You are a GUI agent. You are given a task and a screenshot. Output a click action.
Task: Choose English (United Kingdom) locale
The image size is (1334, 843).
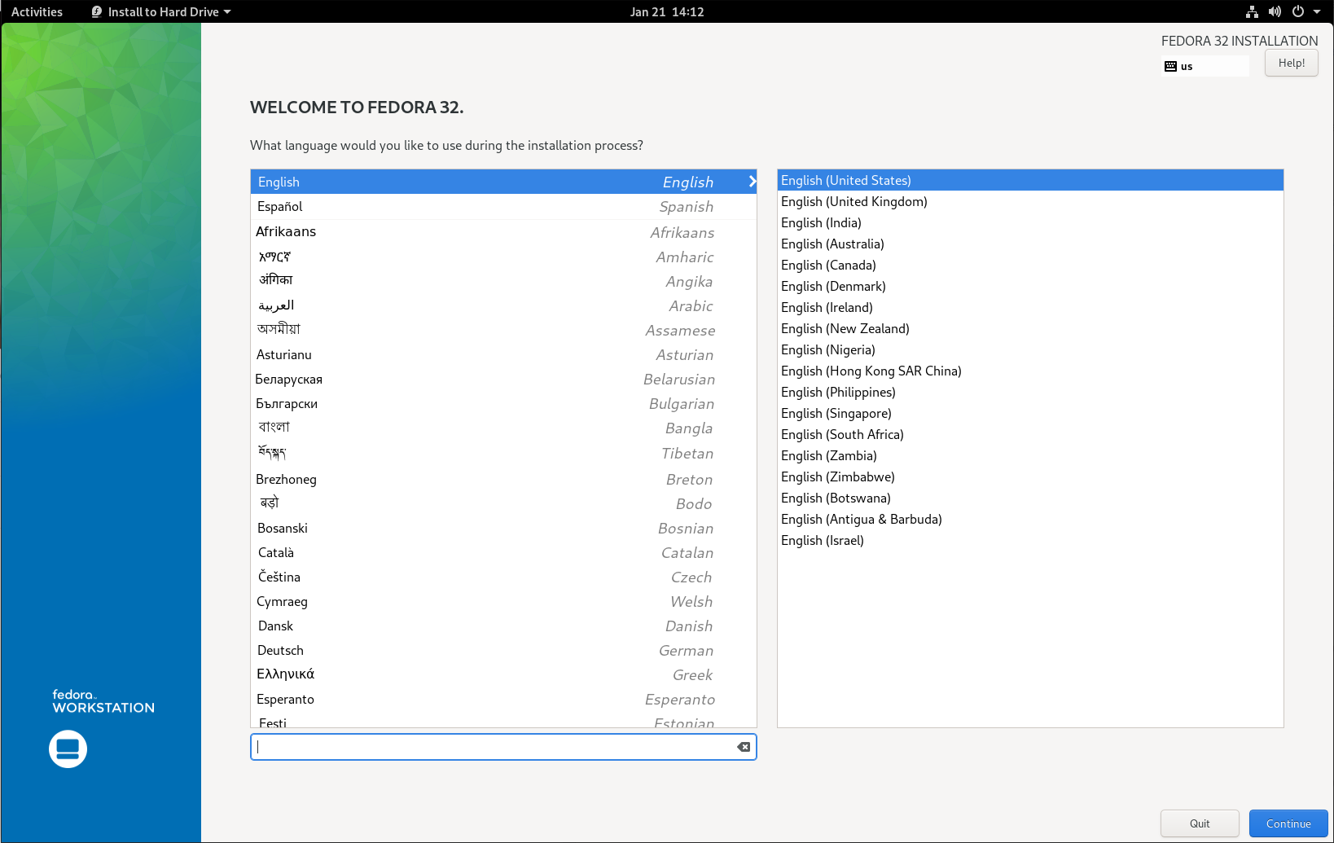[1030, 201]
